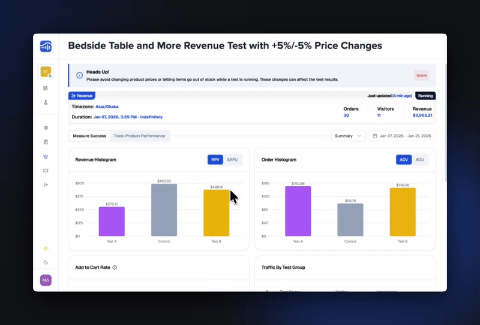Click the logout arrow icon in the sidebar
This screenshot has height=325, width=480.
[46, 184]
